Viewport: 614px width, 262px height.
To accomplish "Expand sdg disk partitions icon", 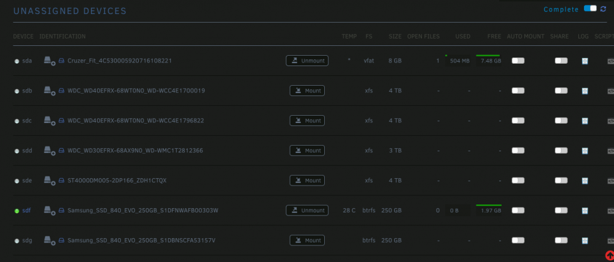I will (49, 241).
